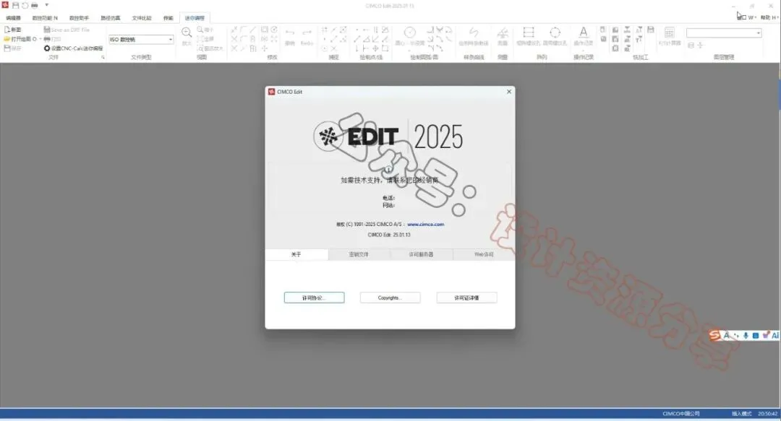Viewport: 781px width, 421px height.
Task: Click the Save as DXF file item
Action: pyautogui.click(x=67, y=30)
